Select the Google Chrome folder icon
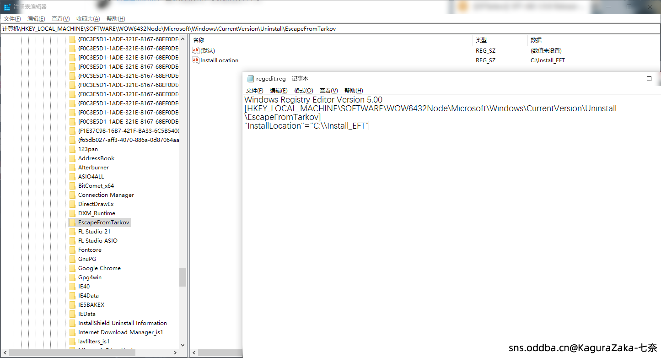The height and width of the screenshot is (358, 661). [x=72, y=268]
